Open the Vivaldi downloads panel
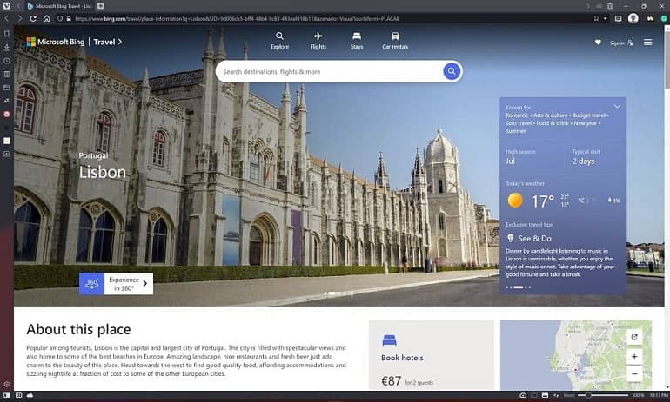The width and height of the screenshot is (670, 402). [x=7, y=47]
